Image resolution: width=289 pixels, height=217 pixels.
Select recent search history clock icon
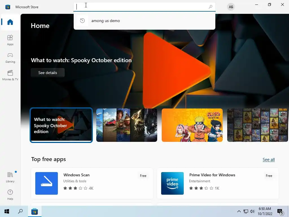[x=82, y=20]
